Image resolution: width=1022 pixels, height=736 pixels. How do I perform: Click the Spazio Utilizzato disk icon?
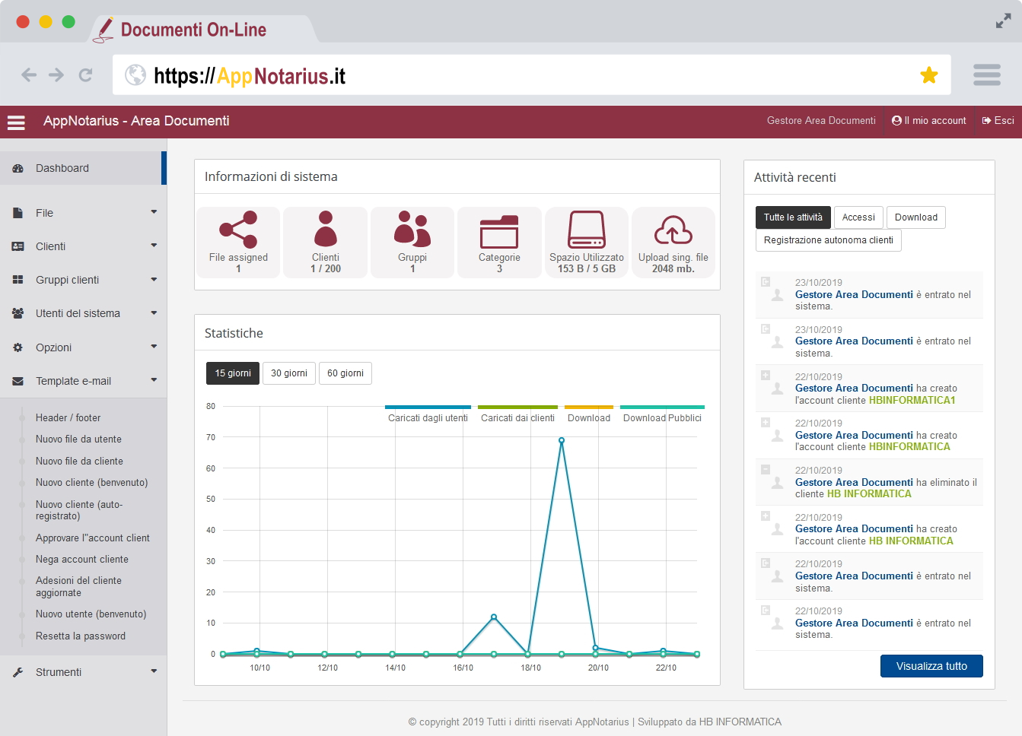587,230
